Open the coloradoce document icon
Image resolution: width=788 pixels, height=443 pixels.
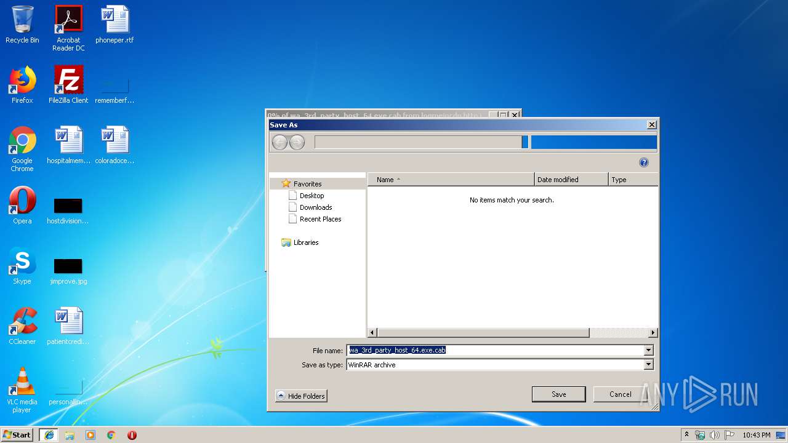[x=115, y=146]
